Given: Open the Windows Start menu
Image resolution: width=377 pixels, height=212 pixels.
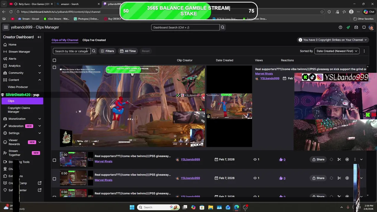Looking at the screenshot, I should point(132,207).
